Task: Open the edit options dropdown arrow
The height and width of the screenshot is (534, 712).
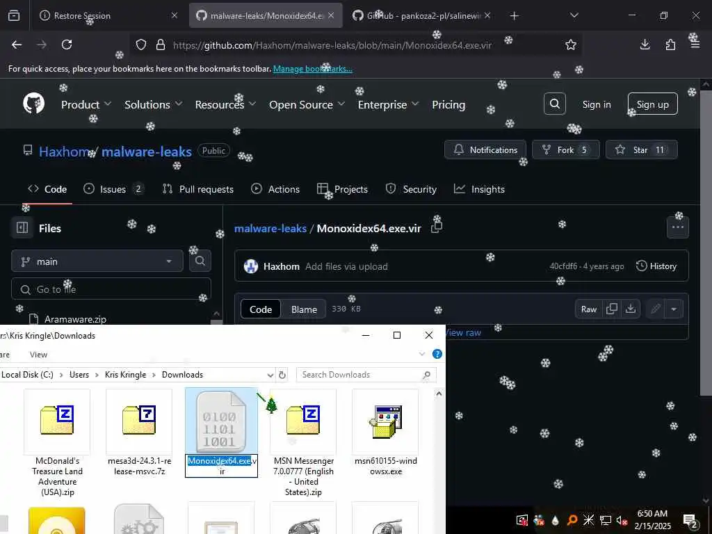Action: 674,309
